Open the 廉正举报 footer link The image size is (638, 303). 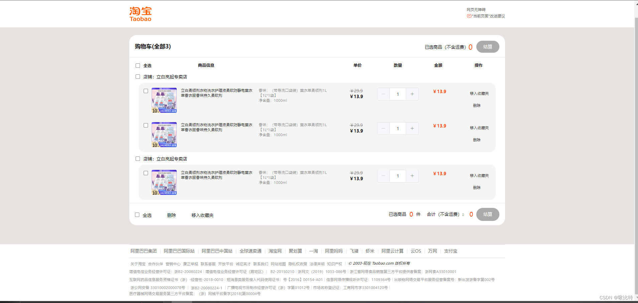point(190,264)
